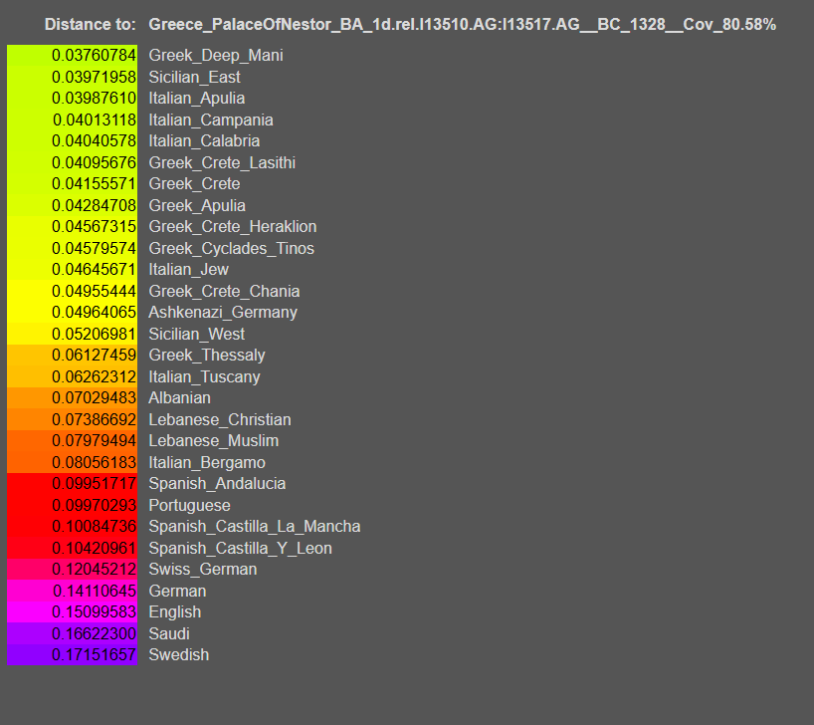
Task: Select the Albanian row
Action: pyautogui.click(x=180, y=397)
